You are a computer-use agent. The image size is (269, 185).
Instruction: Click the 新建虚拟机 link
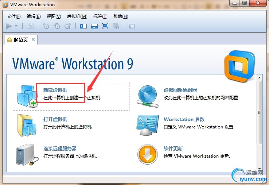coord(55,90)
